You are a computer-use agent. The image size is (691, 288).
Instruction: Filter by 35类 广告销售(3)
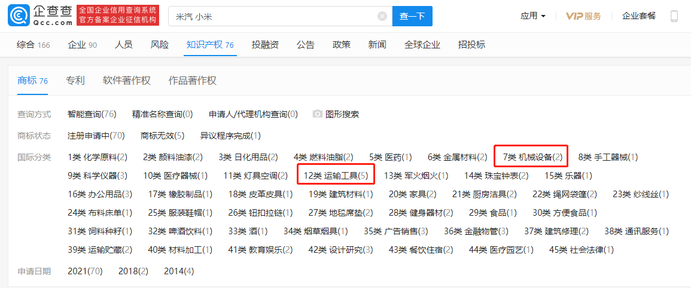(396, 231)
